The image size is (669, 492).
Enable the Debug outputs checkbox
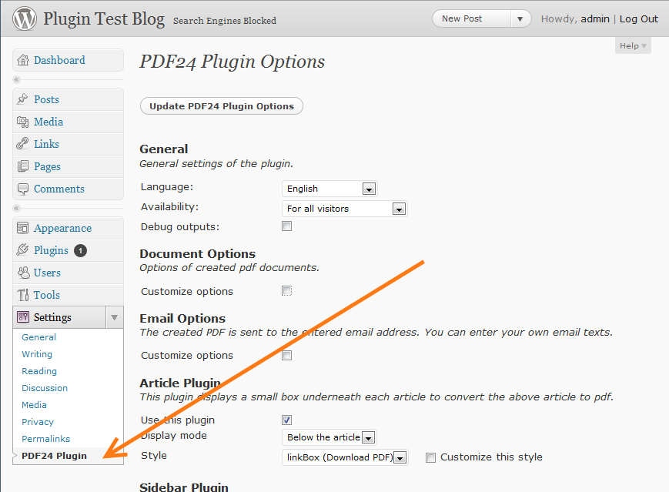tap(287, 226)
